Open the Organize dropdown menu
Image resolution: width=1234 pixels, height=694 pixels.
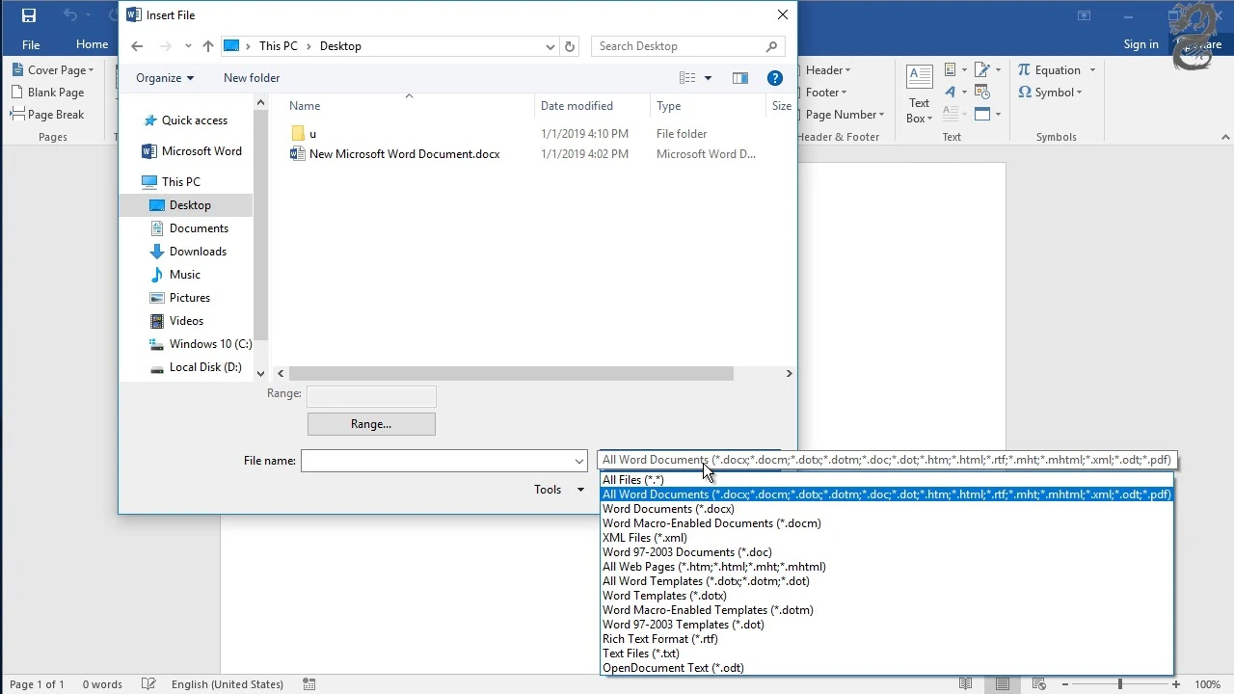(x=165, y=78)
